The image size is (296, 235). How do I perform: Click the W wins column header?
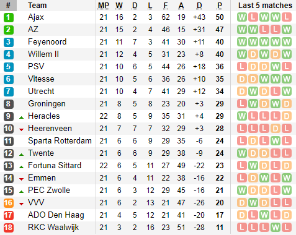pyautogui.click(x=119, y=6)
